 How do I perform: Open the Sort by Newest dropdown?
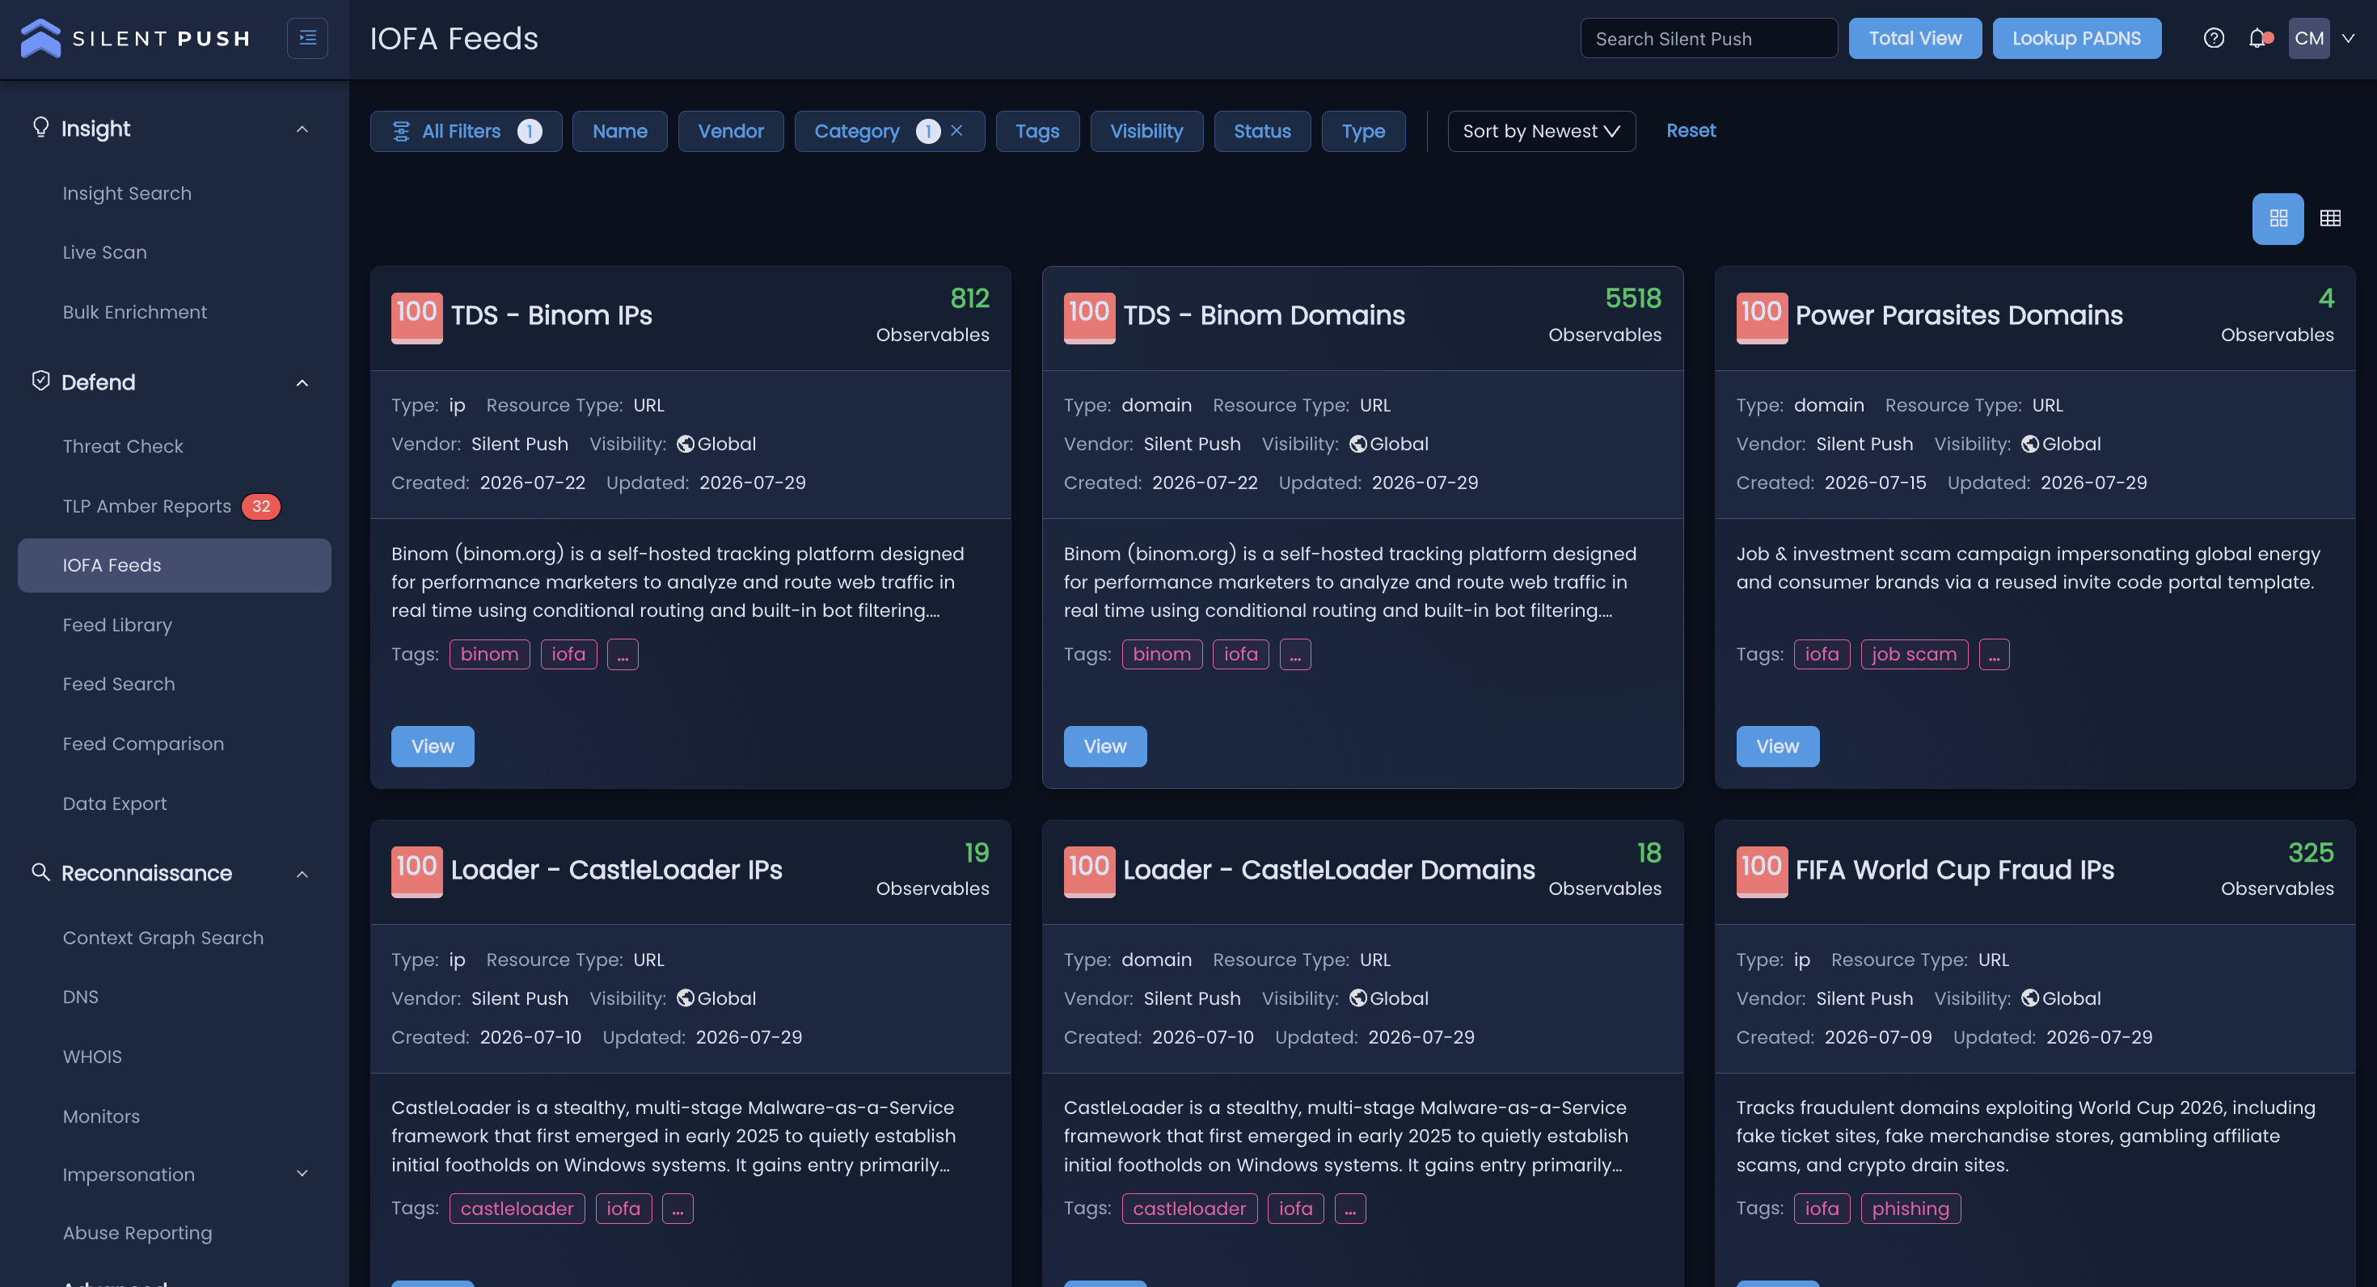tap(1541, 131)
